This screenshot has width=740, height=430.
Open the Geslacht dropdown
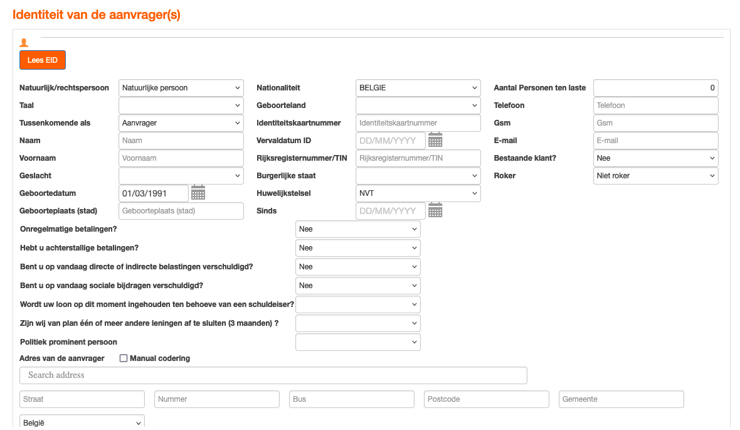181,176
